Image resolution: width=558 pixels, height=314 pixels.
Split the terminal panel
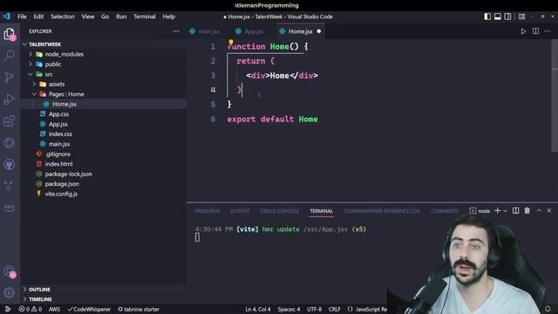[x=515, y=211]
